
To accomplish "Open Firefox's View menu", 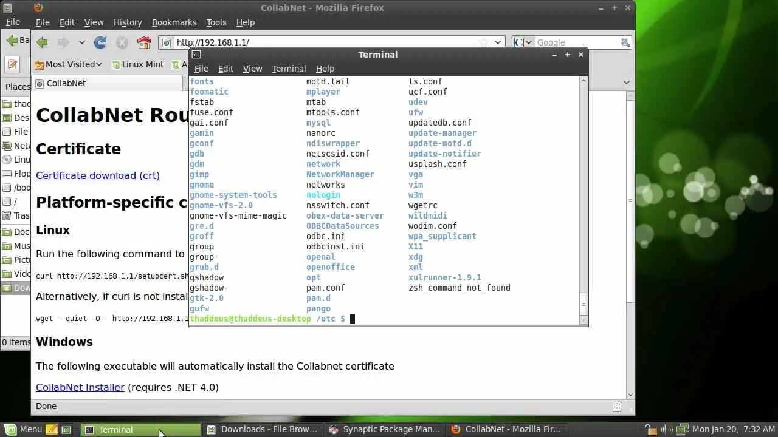I will tap(94, 22).
